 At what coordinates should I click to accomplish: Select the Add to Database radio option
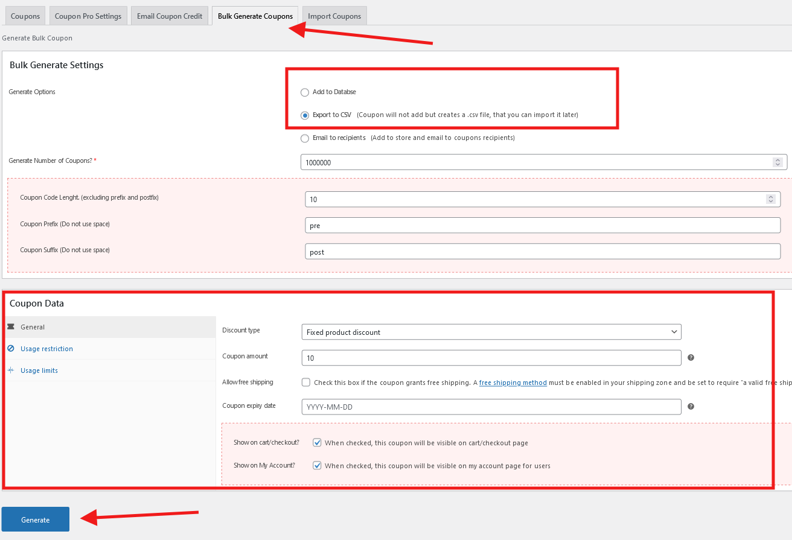(x=305, y=92)
